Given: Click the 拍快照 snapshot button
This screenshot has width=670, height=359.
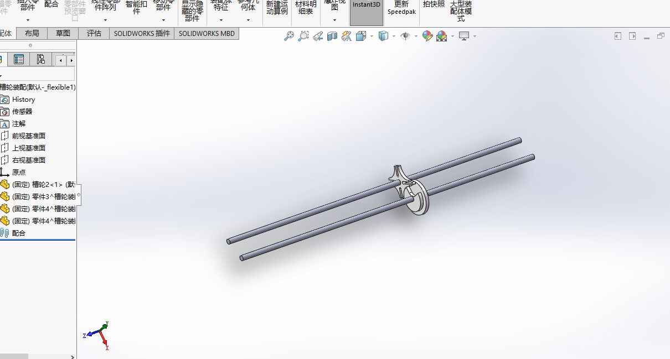Looking at the screenshot, I should coord(434,4).
